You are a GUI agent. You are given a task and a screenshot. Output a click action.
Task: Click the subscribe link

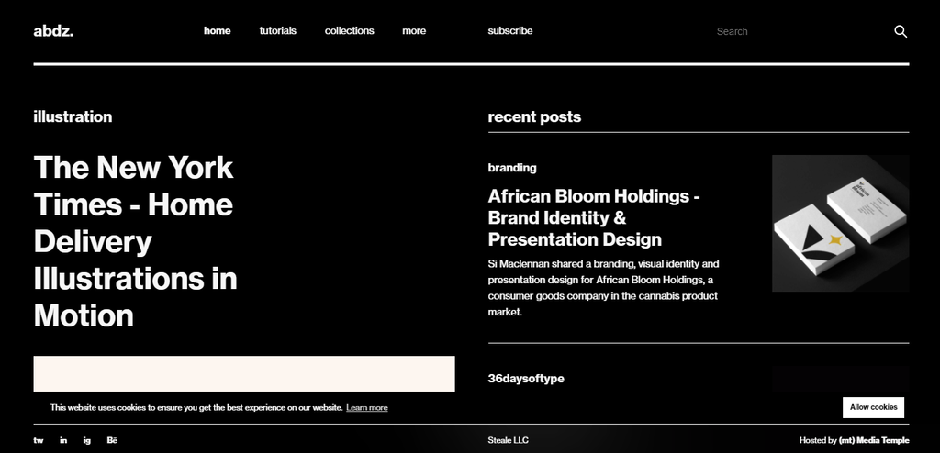(509, 30)
